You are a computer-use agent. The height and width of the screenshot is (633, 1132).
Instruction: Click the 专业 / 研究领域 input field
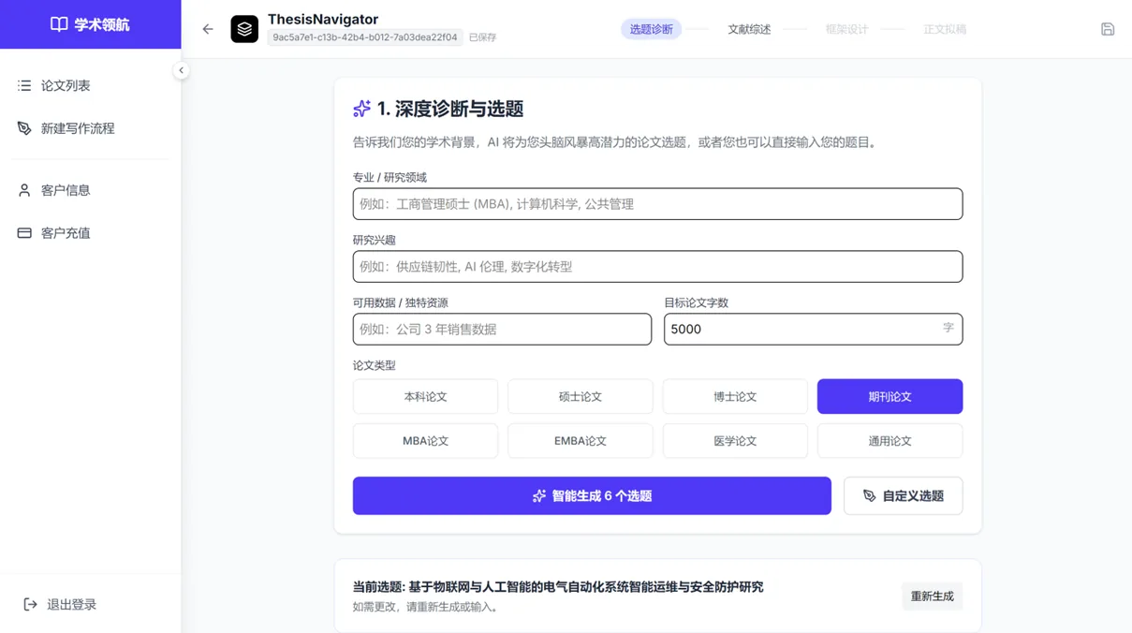coord(657,204)
